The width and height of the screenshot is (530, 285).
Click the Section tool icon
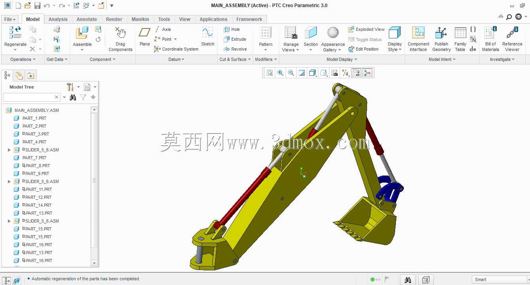[x=311, y=33]
